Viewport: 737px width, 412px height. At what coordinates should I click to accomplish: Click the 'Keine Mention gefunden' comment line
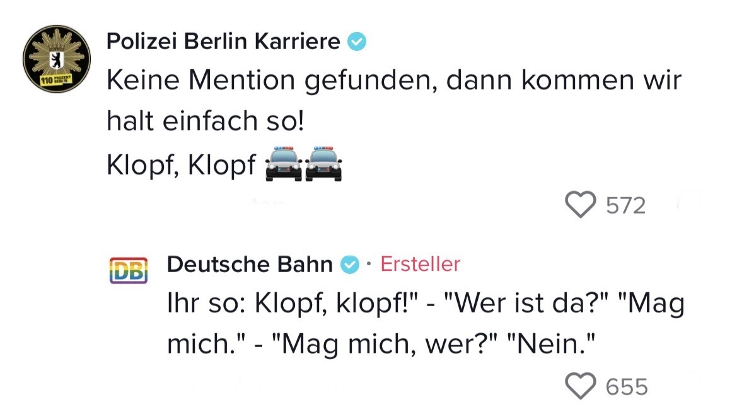coord(394,81)
